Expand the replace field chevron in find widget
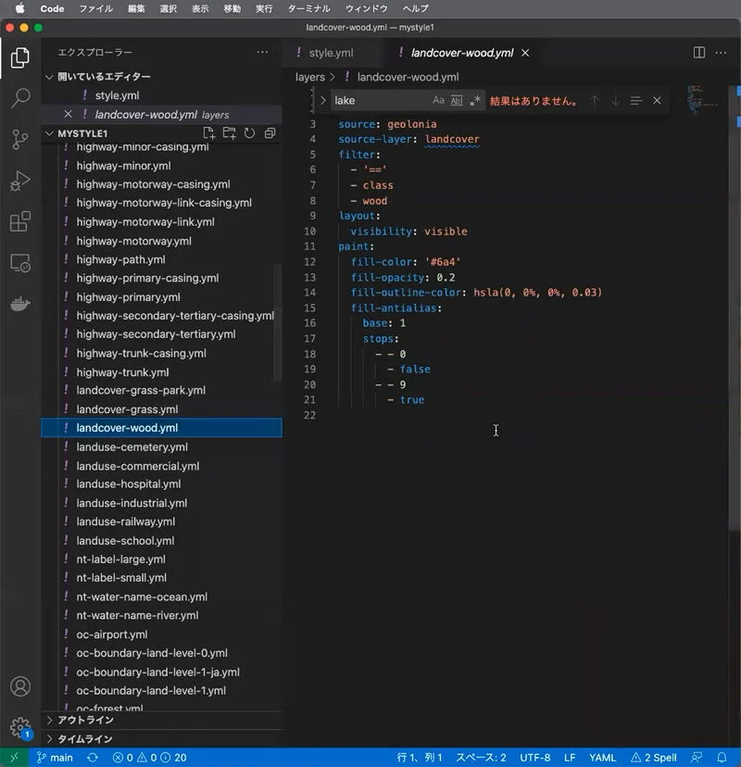Viewport: 741px width, 767px height. pos(323,100)
